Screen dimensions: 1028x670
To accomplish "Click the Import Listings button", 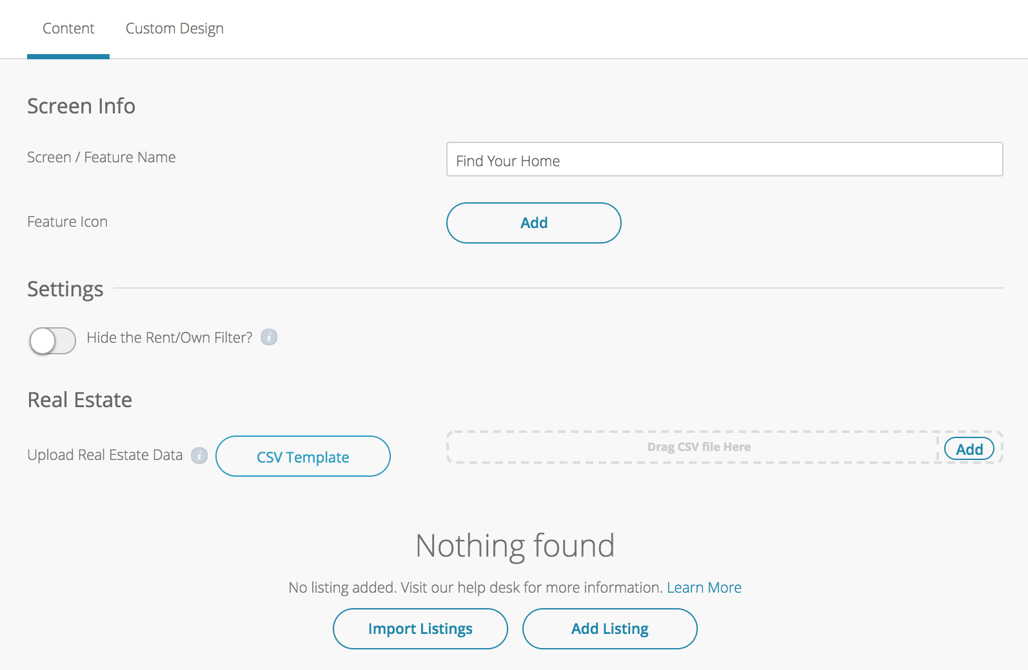I will [420, 629].
